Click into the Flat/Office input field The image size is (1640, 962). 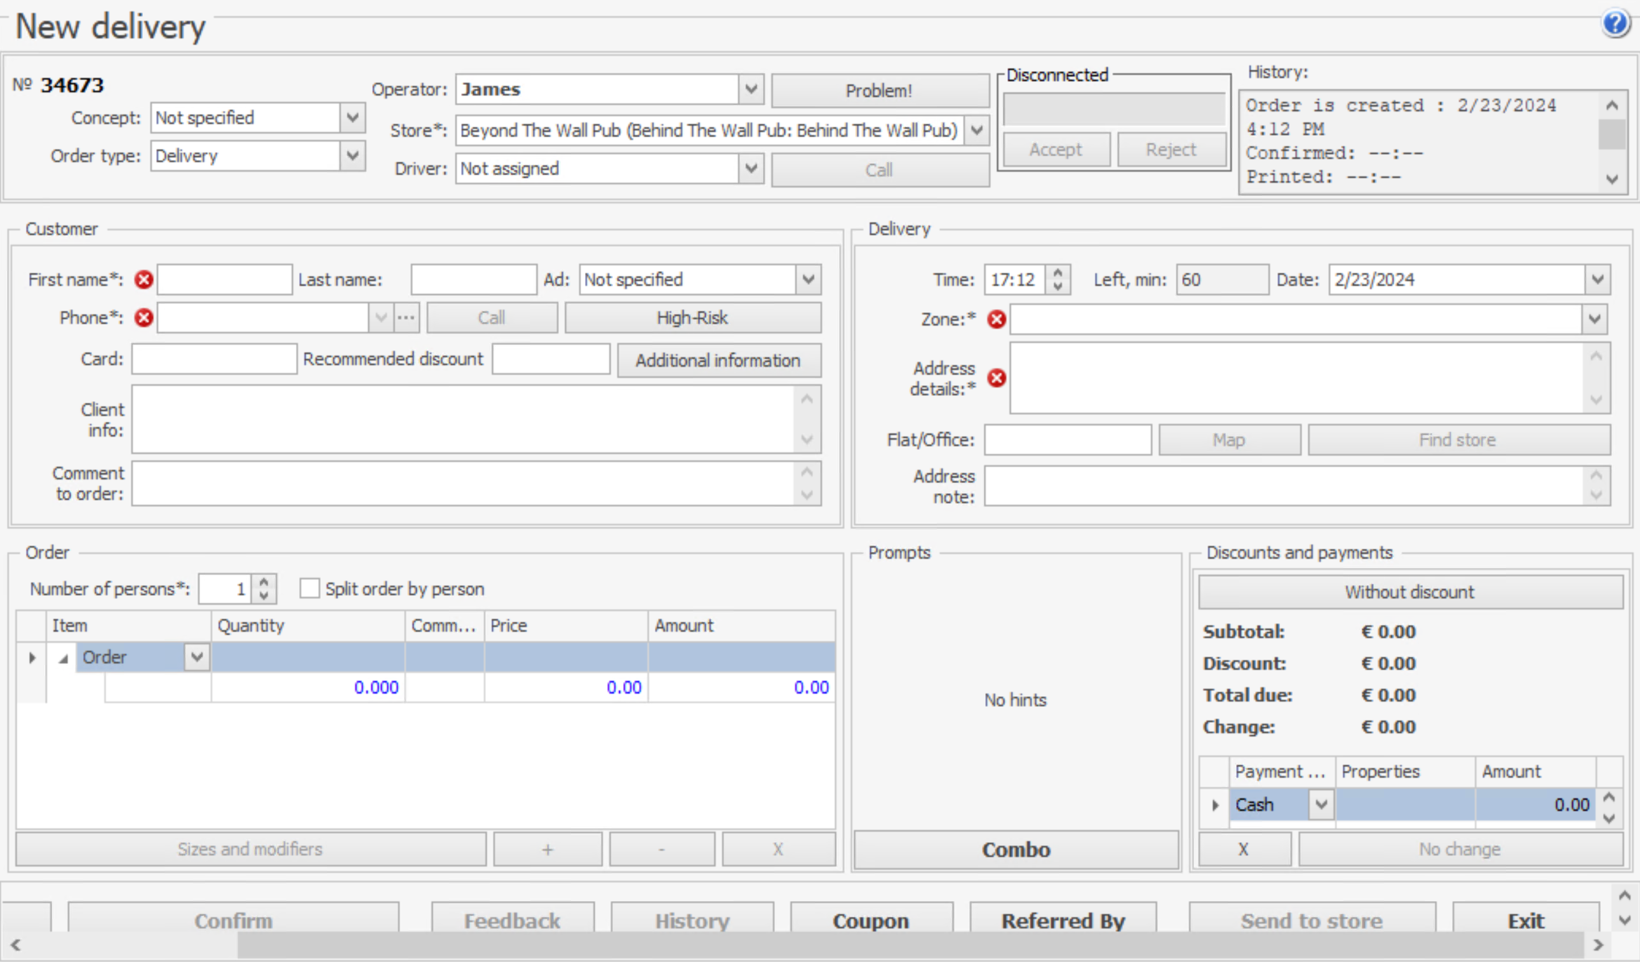coord(1067,440)
